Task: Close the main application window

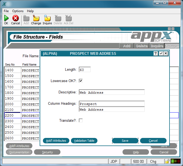Action: (x=175, y=3)
